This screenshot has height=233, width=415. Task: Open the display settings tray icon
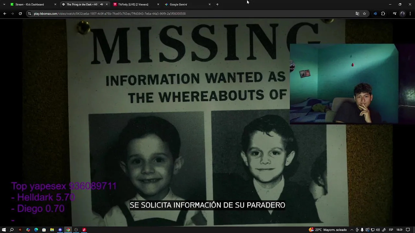coord(367,230)
